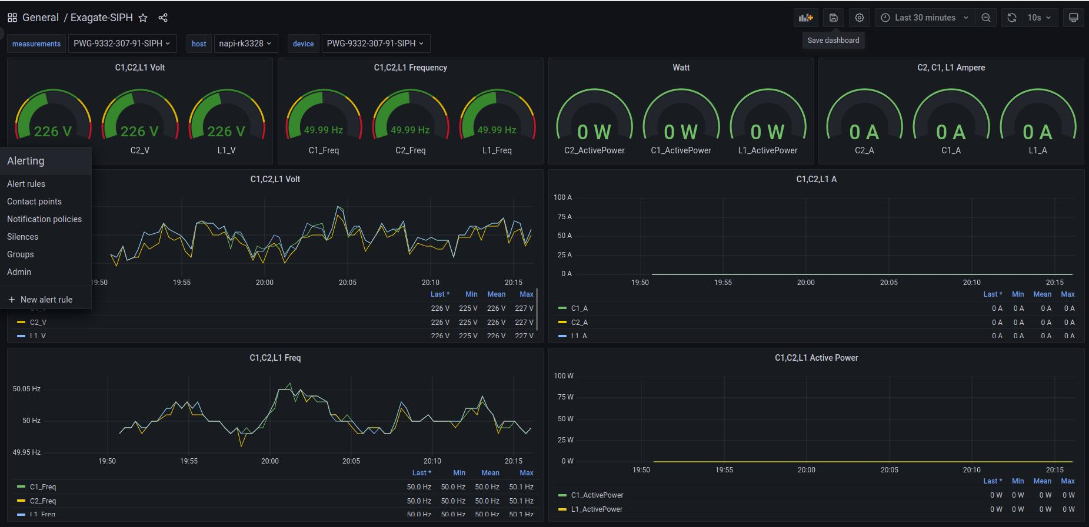
Task: Open Alert rules from Alerting menu
Action: click(x=26, y=184)
